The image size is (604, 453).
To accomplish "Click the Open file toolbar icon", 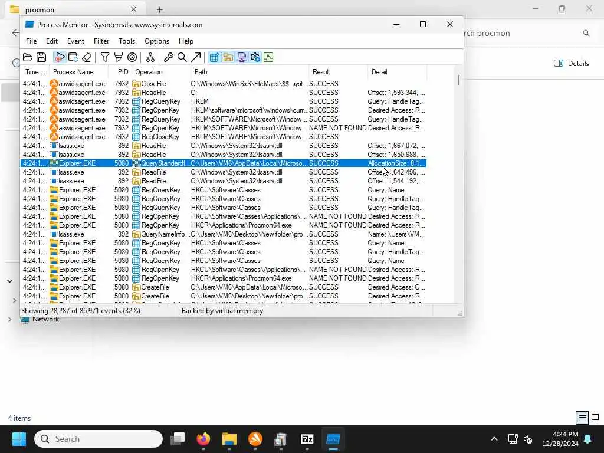I will pos(27,57).
